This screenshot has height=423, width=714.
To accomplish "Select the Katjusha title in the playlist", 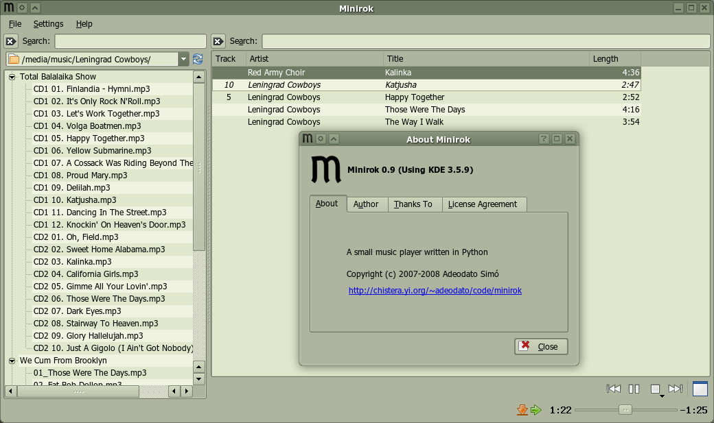I will click(x=401, y=85).
